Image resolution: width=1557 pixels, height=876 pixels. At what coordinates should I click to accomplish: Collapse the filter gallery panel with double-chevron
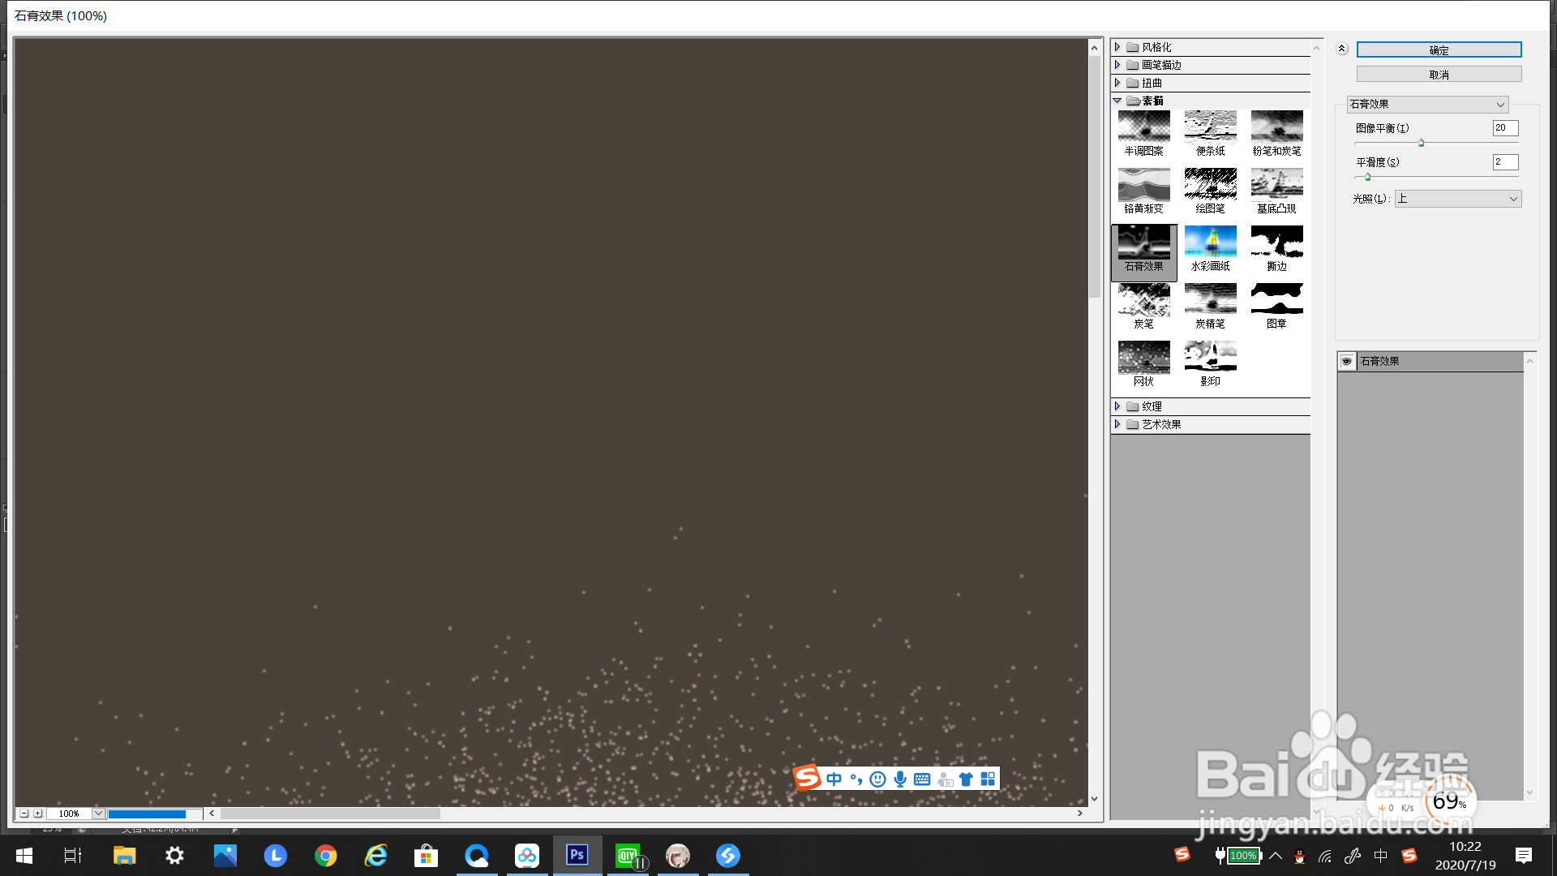[x=1342, y=49]
